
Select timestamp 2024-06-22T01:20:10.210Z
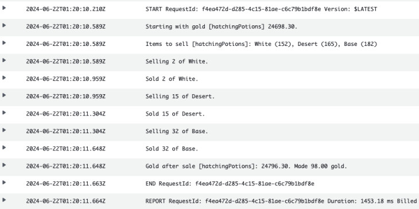[x=66, y=9]
